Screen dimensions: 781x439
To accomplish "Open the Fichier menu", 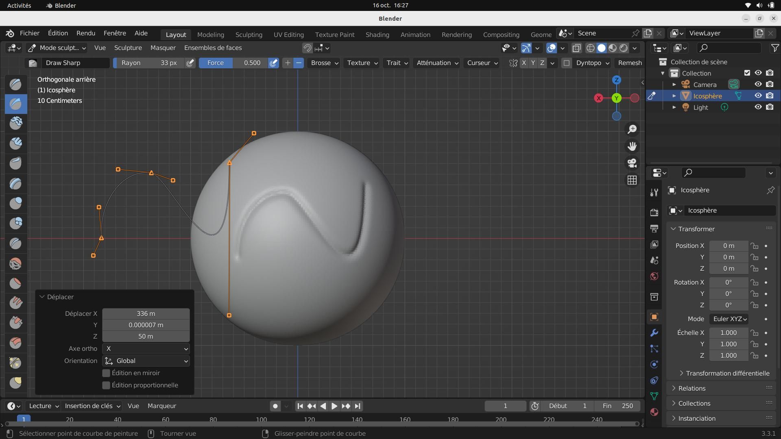I will [30, 33].
